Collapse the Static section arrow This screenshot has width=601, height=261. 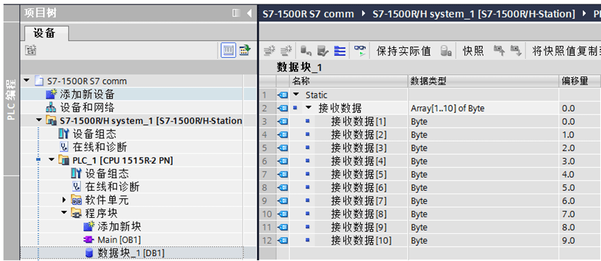tap(296, 94)
